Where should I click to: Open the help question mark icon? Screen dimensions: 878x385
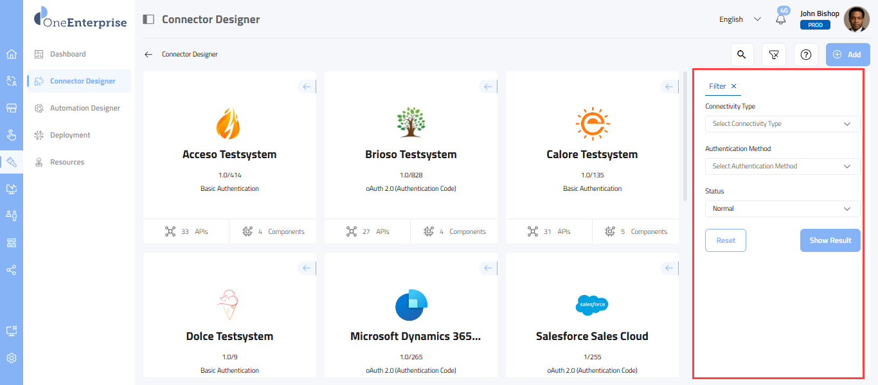[x=806, y=55]
